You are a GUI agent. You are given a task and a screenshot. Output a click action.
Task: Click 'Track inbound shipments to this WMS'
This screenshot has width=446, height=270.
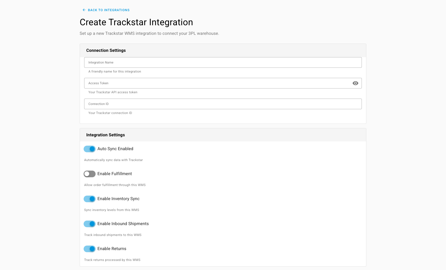tap(113, 235)
